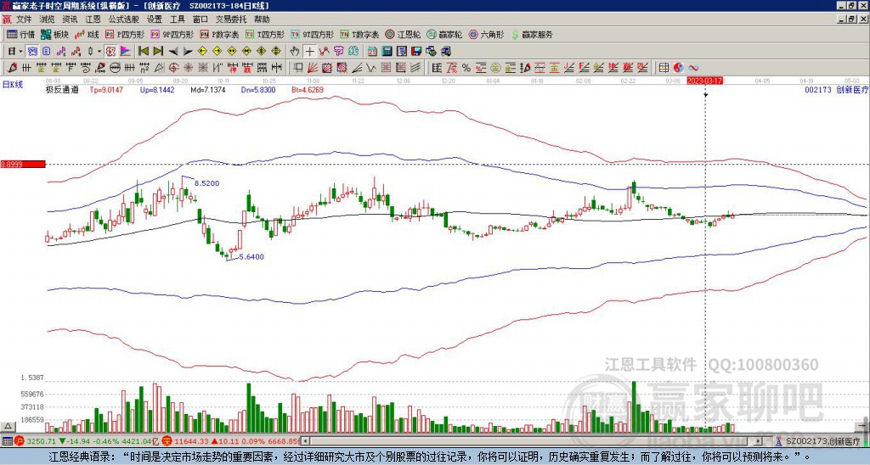Image resolution: width=870 pixels, height=465 pixels.
Task: Select the hand pan tool icon
Action: coord(295,52)
